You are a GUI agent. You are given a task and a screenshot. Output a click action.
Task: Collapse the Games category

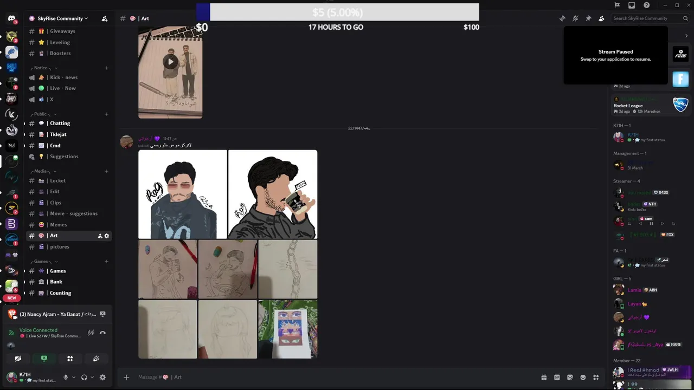coord(43,262)
